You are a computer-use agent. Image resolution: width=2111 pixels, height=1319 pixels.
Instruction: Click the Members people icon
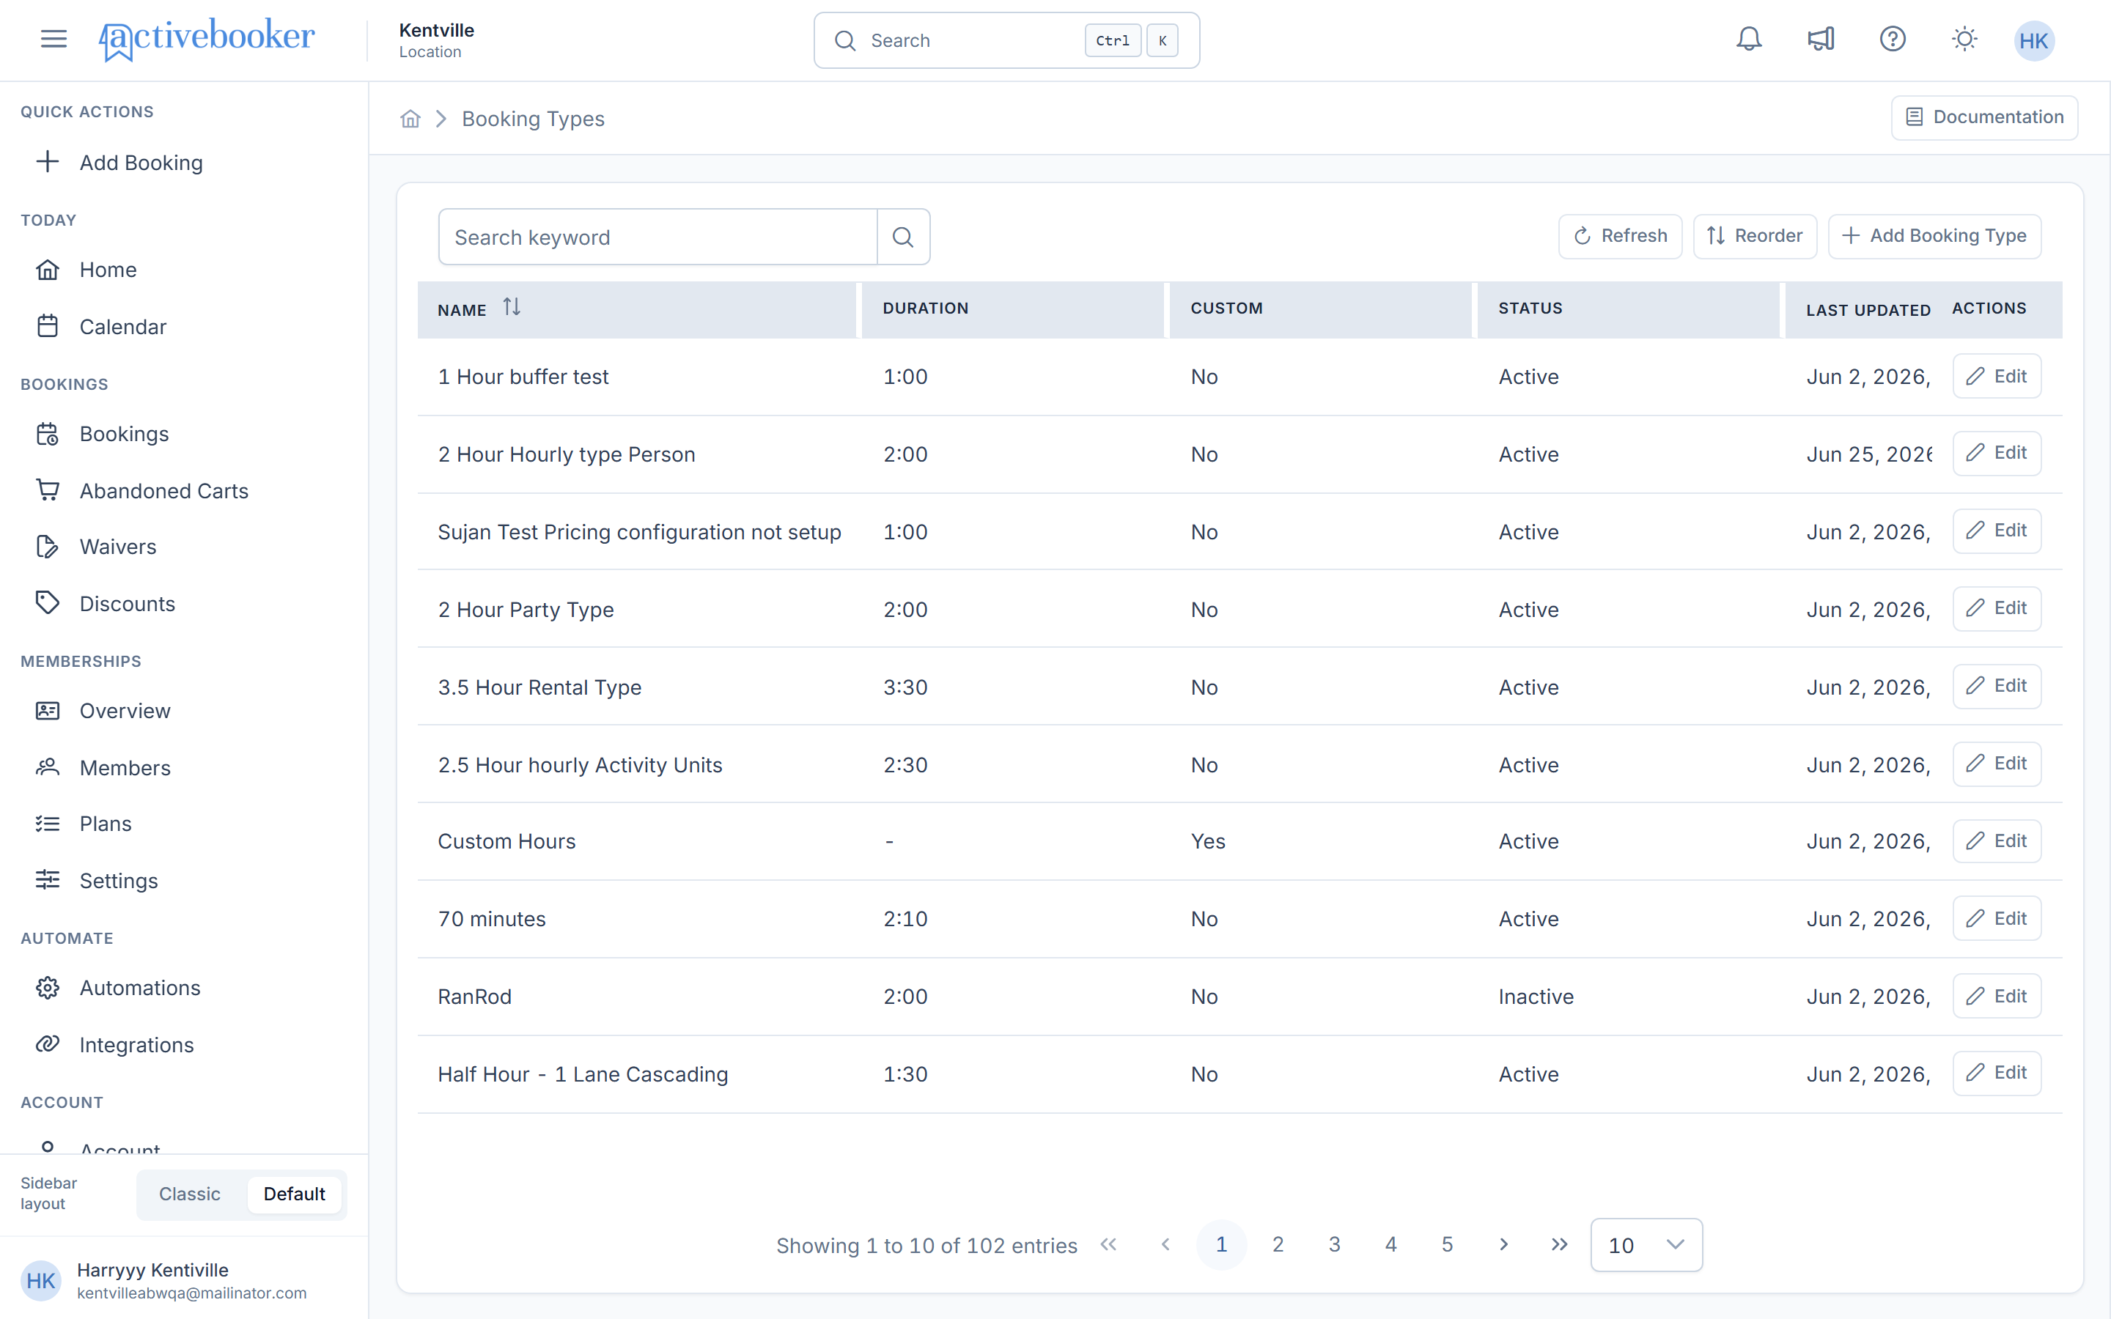click(47, 766)
